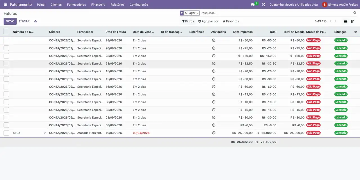The height and width of the screenshot is (180, 360).
Task: Click the search magnifier icon
Action: tap(355, 13)
